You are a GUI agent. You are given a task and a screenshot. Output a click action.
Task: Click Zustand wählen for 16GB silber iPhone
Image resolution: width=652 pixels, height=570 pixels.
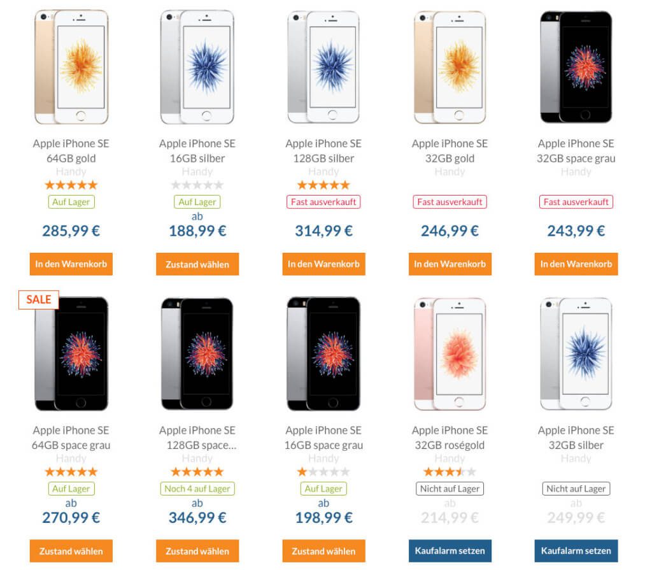pyautogui.click(x=197, y=264)
